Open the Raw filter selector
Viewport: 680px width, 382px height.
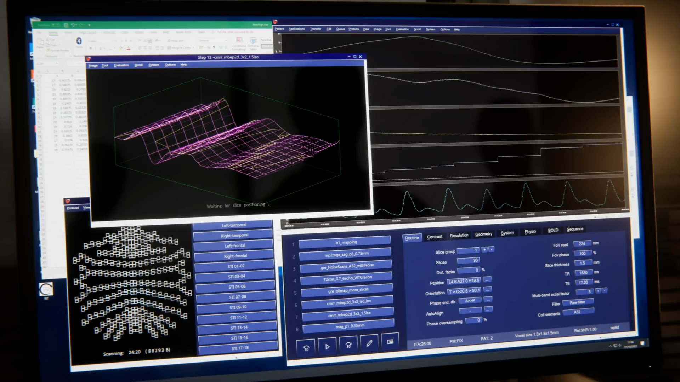click(x=577, y=302)
